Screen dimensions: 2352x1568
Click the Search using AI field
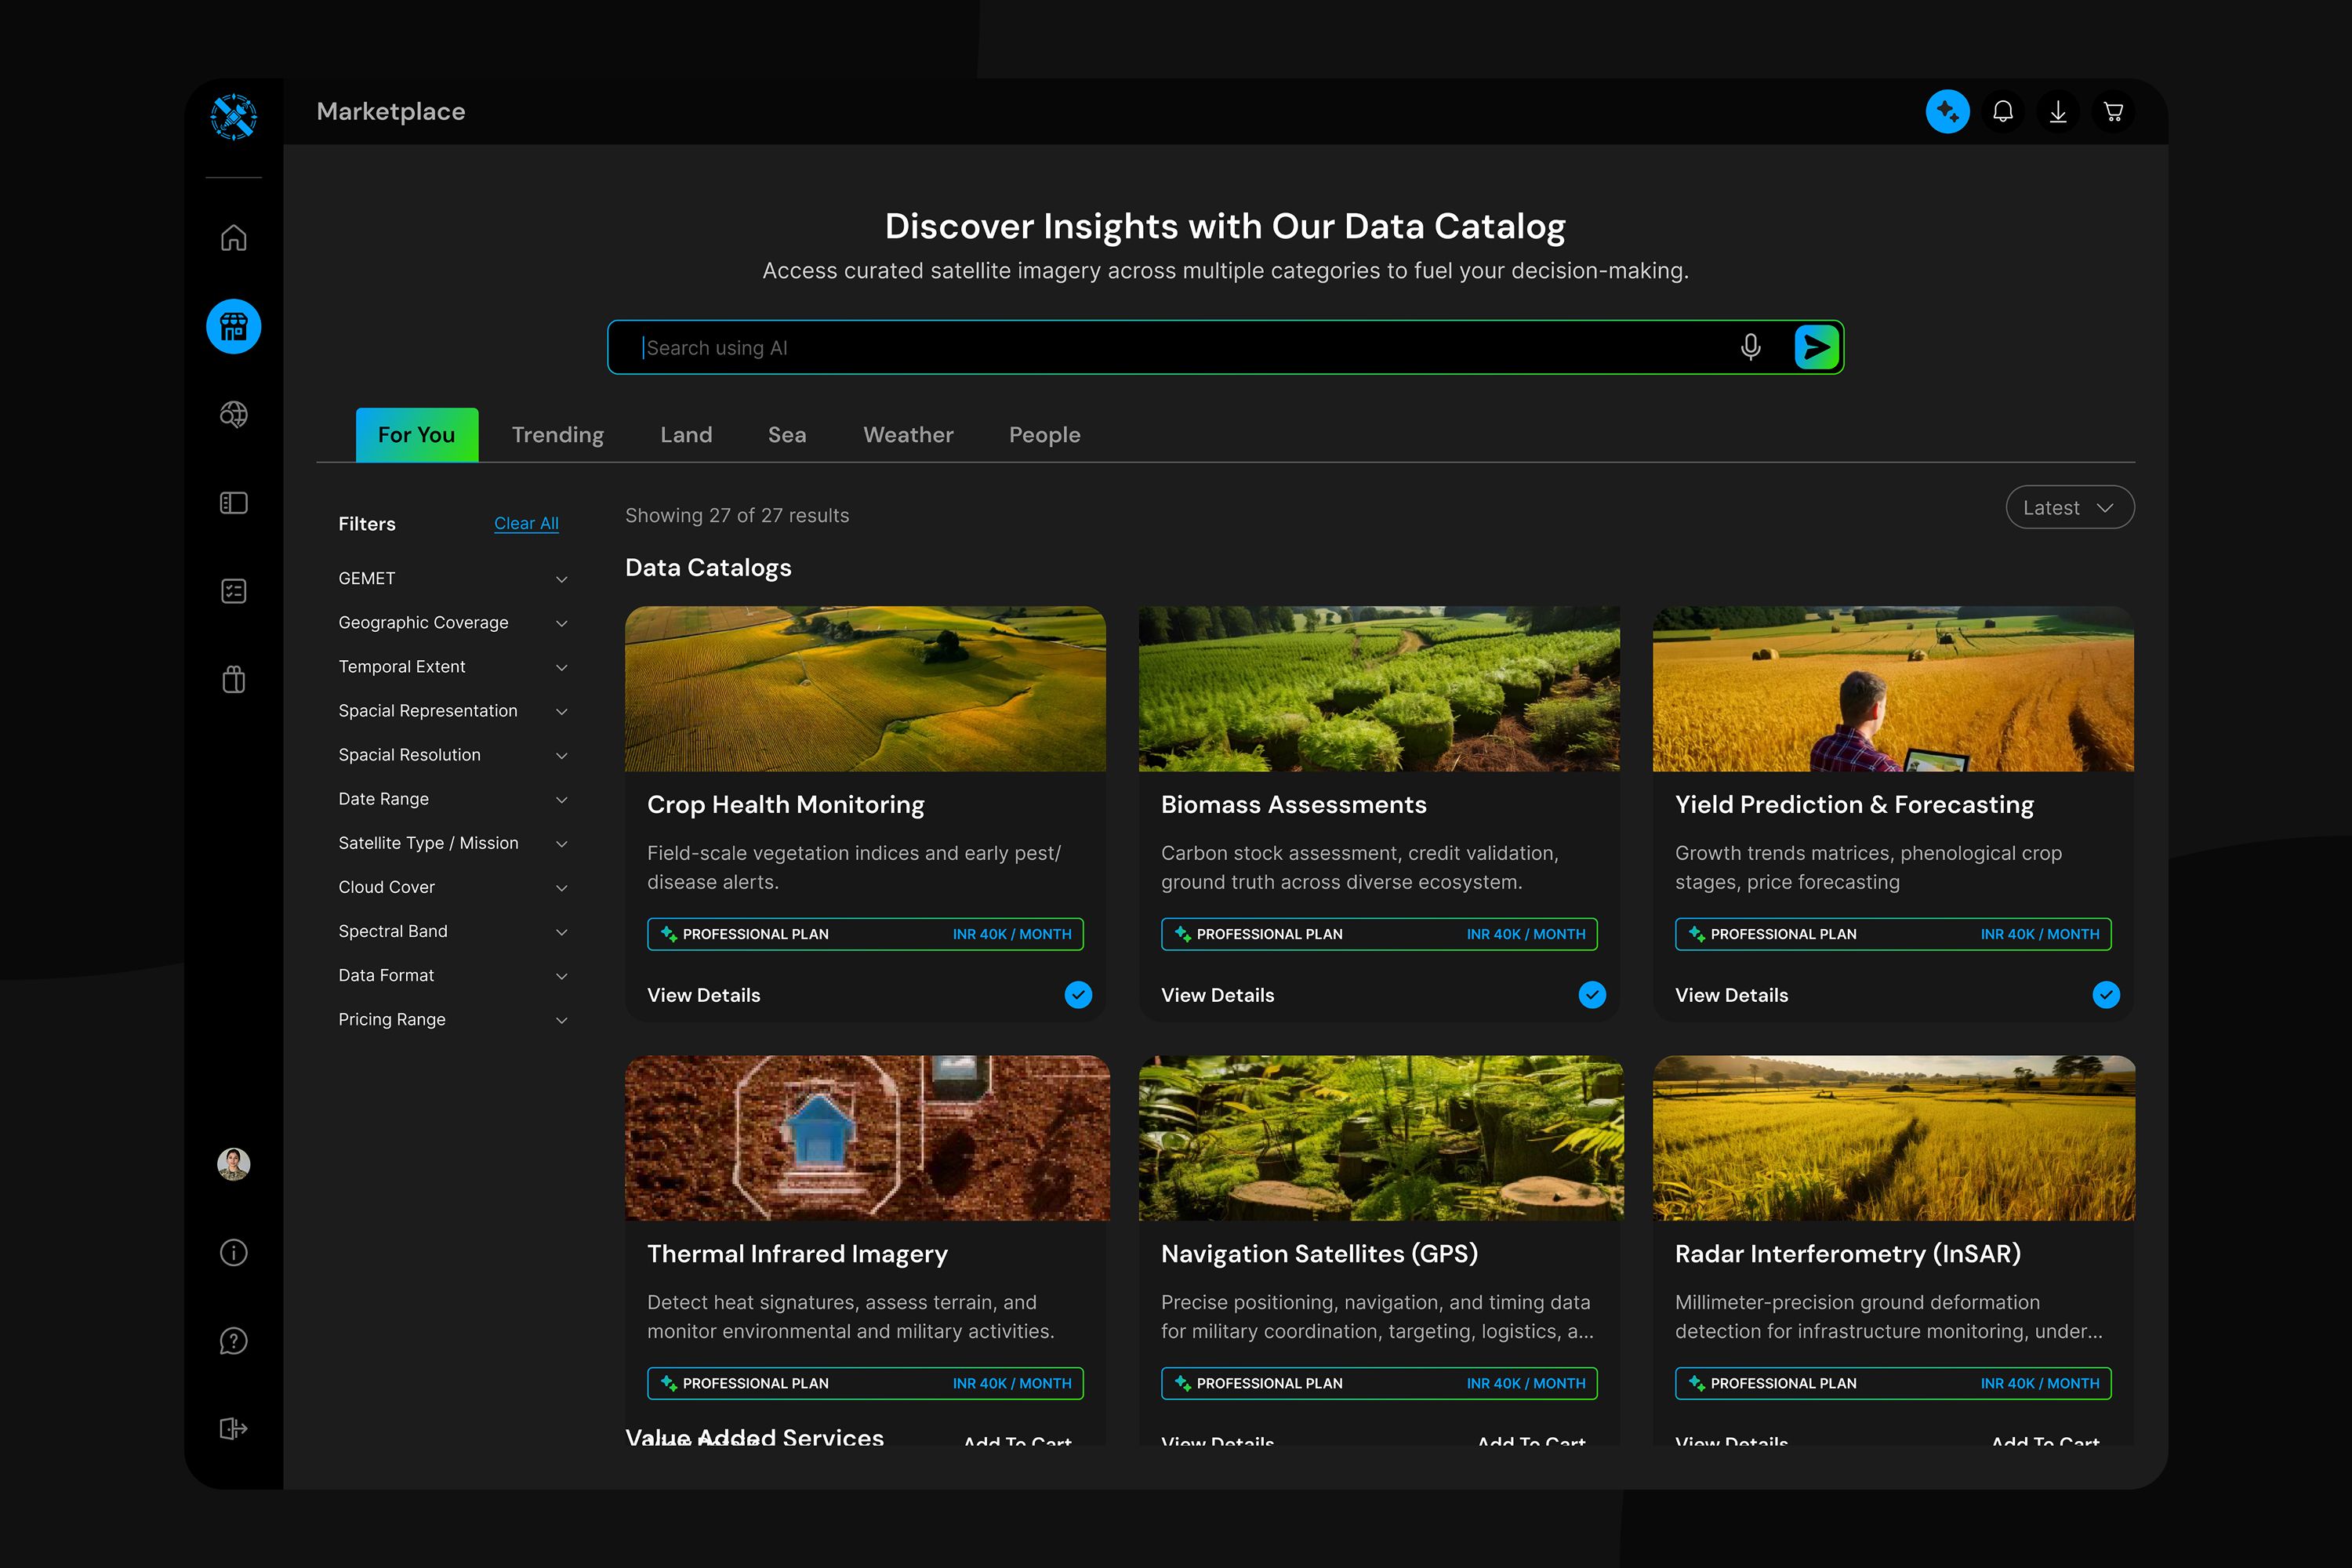pos(1180,348)
